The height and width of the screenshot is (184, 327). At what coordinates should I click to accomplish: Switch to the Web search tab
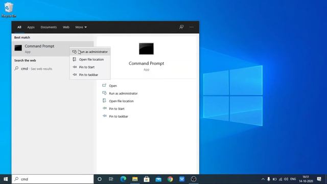[x=66, y=27]
